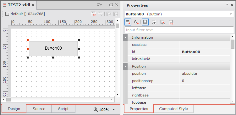This screenshot has height=115, width=236.
Task: Click the add layout icon with red plus
Action: pyautogui.click(x=93, y=14)
